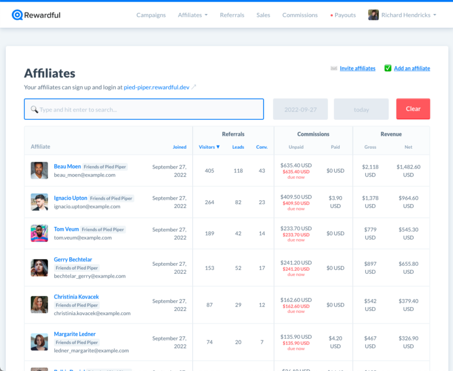The image size is (453, 371).
Task: Sort the table by Conv.
Action: click(262, 147)
